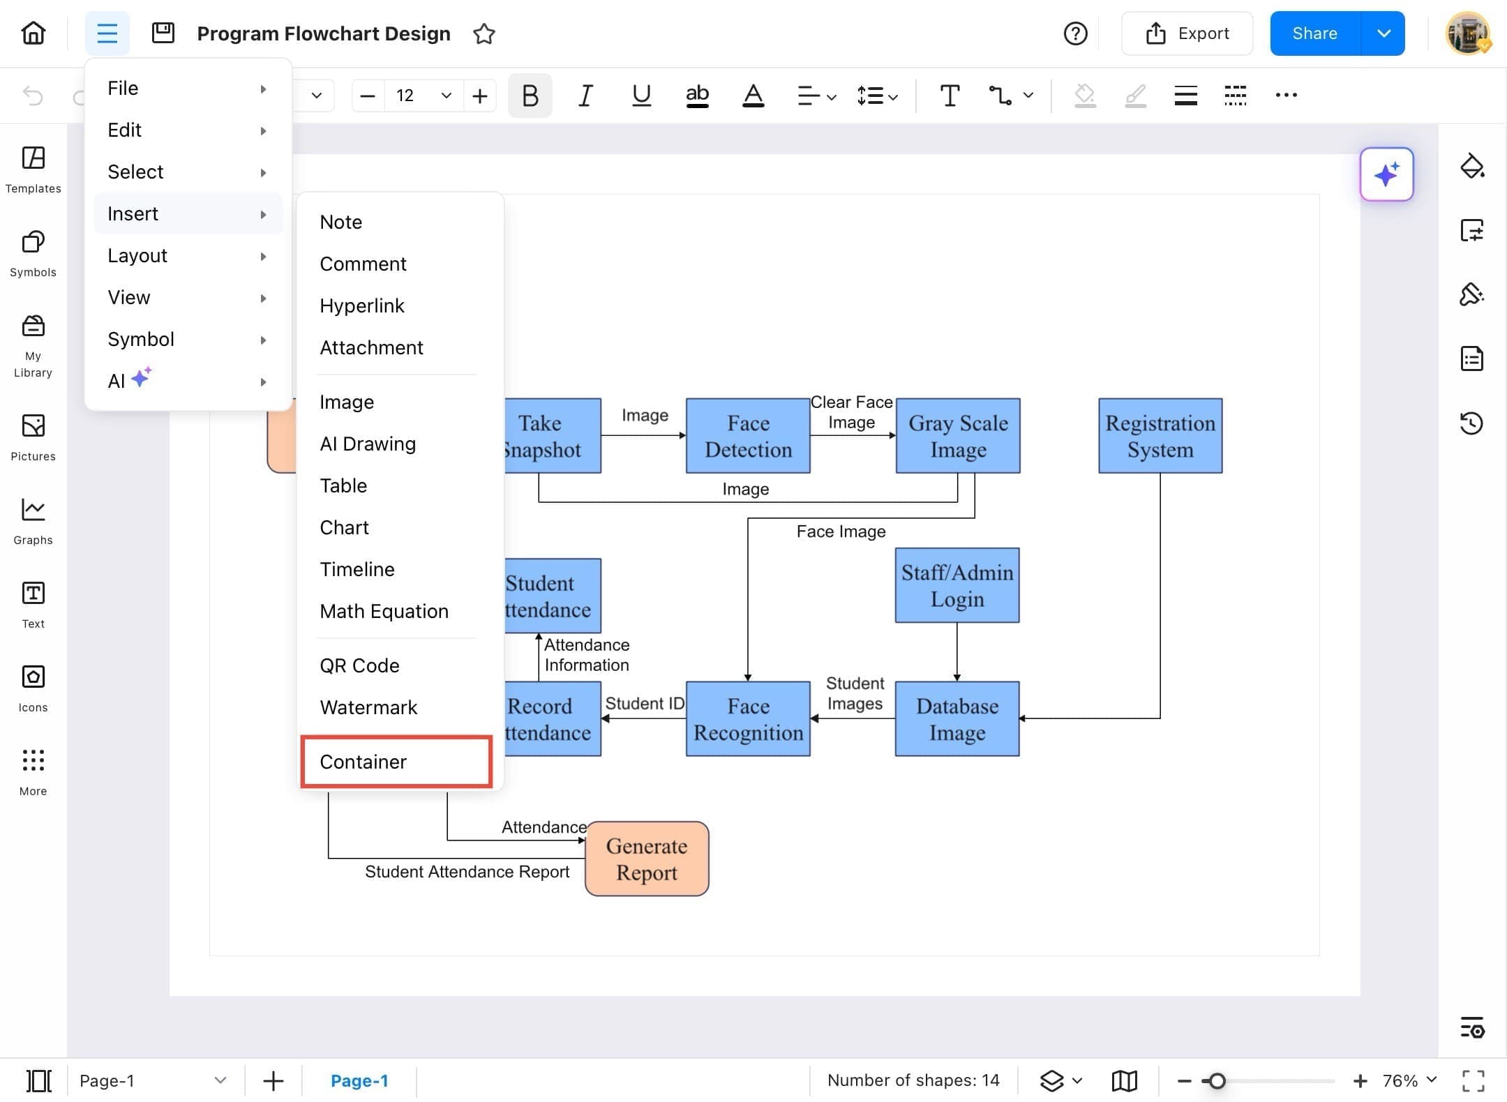This screenshot has width=1507, height=1102.
Task: Toggle underline text formatting
Action: tap(641, 96)
